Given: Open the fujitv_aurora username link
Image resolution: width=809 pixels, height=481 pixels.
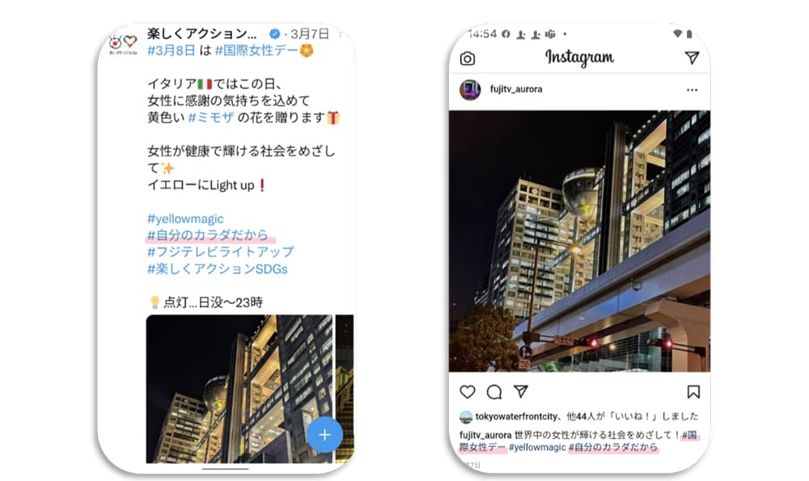Looking at the screenshot, I should click(516, 89).
